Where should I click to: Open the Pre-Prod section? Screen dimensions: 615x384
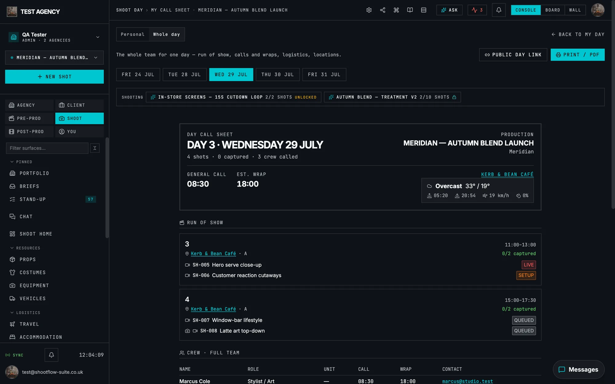pos(29,118)
